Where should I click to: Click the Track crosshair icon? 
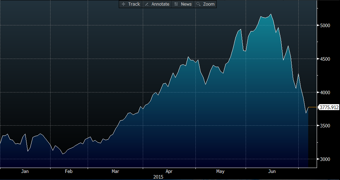[124, 4]
